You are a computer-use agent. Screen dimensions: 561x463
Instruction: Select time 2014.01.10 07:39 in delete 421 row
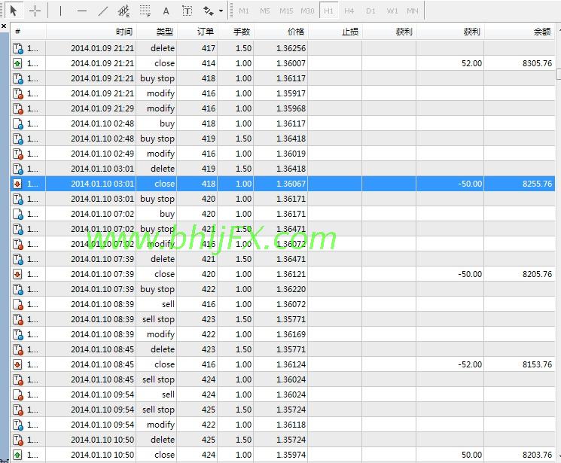pos(102,259)
